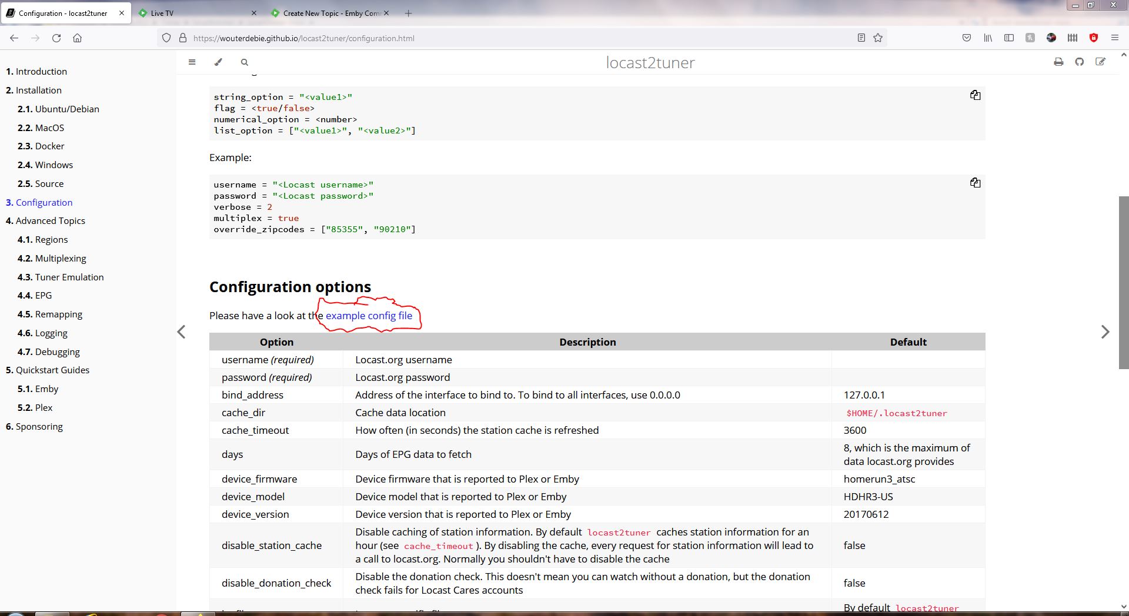Open 4. Advanced Topics chapter
The image size is (1129, 616).
45,220
